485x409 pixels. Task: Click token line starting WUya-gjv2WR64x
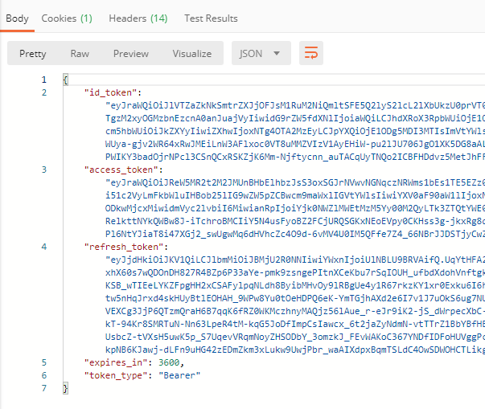tap(295, 144)
